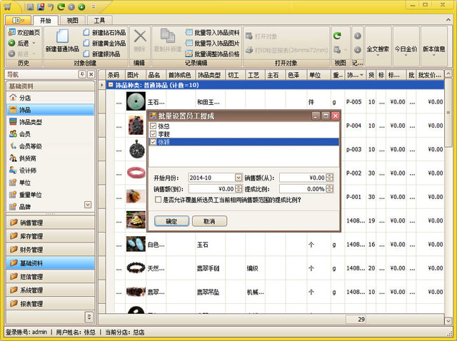Click the table vertical scrollbar down arrow

[448, 321]
